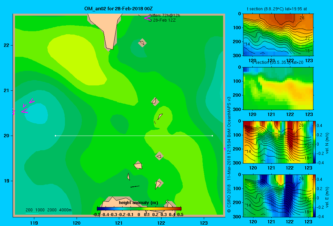Click the vel. N color bar
This screenshot has height=226, width=333.
click(x=315, y=142)
